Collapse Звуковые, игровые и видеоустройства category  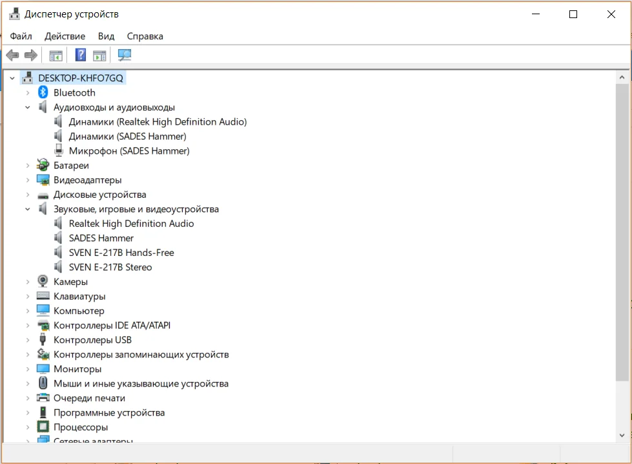(x=28, y=209)
